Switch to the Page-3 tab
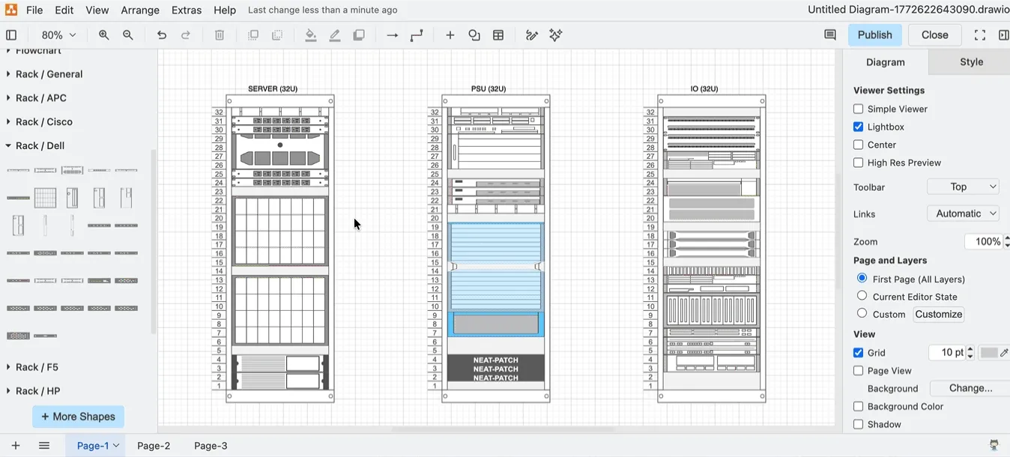This screenshot has height=457, width=1010. coord(211,446)
